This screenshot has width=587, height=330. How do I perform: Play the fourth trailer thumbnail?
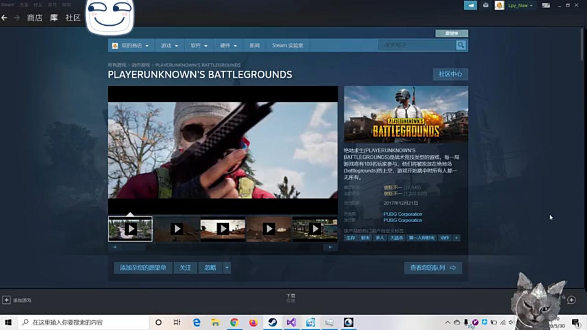(269, 229)
